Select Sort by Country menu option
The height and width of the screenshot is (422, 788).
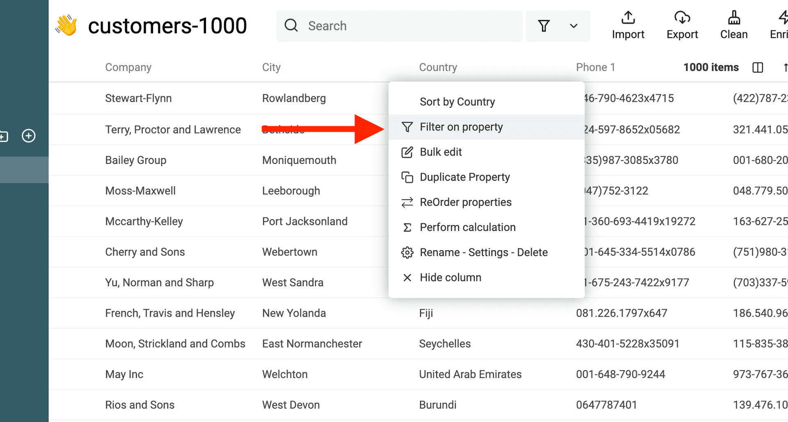tap(457, 102)
